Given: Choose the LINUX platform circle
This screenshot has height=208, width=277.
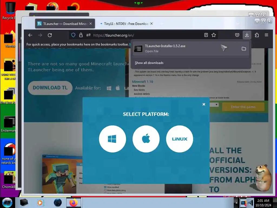Looking at the screenshot, I should 180,139.
